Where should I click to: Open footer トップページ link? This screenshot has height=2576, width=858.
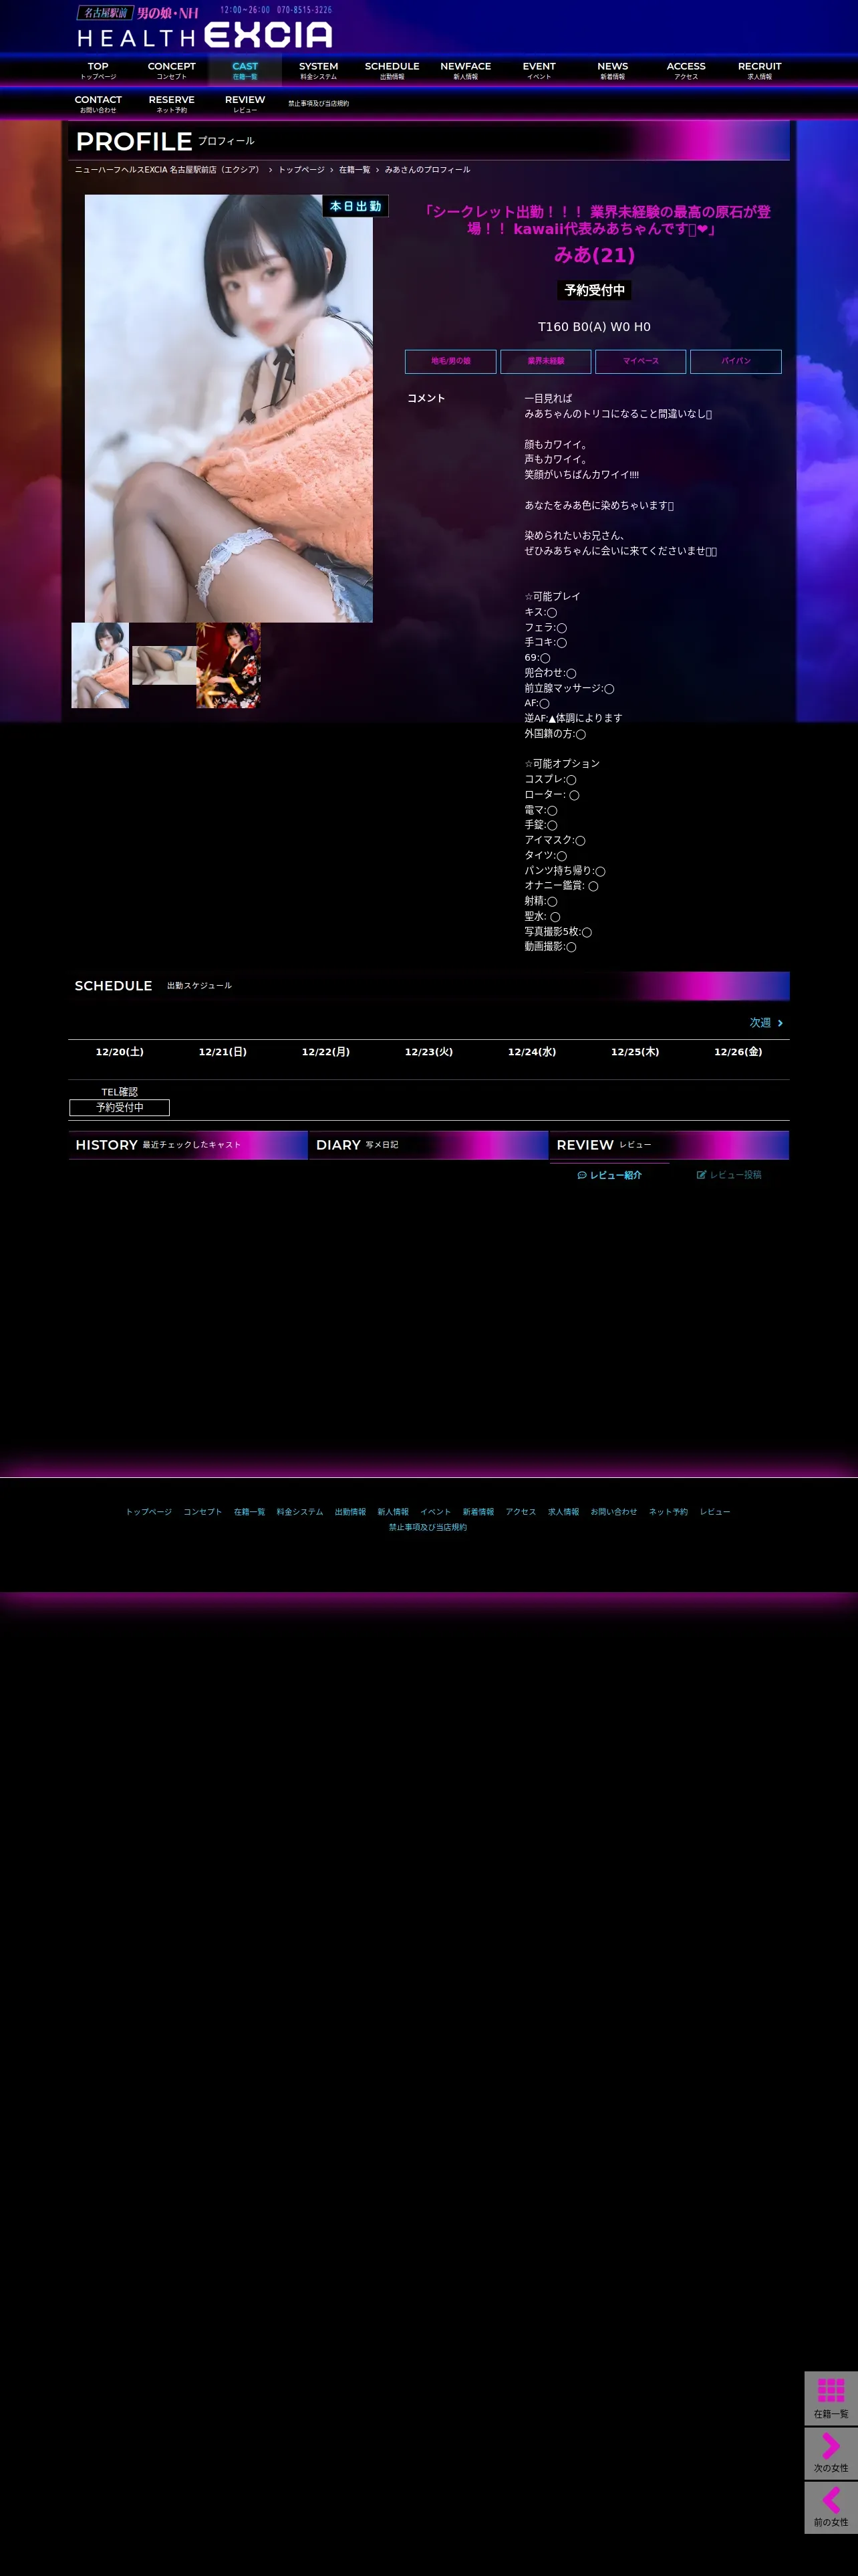pyautogui.click(x=149, y=1512)
